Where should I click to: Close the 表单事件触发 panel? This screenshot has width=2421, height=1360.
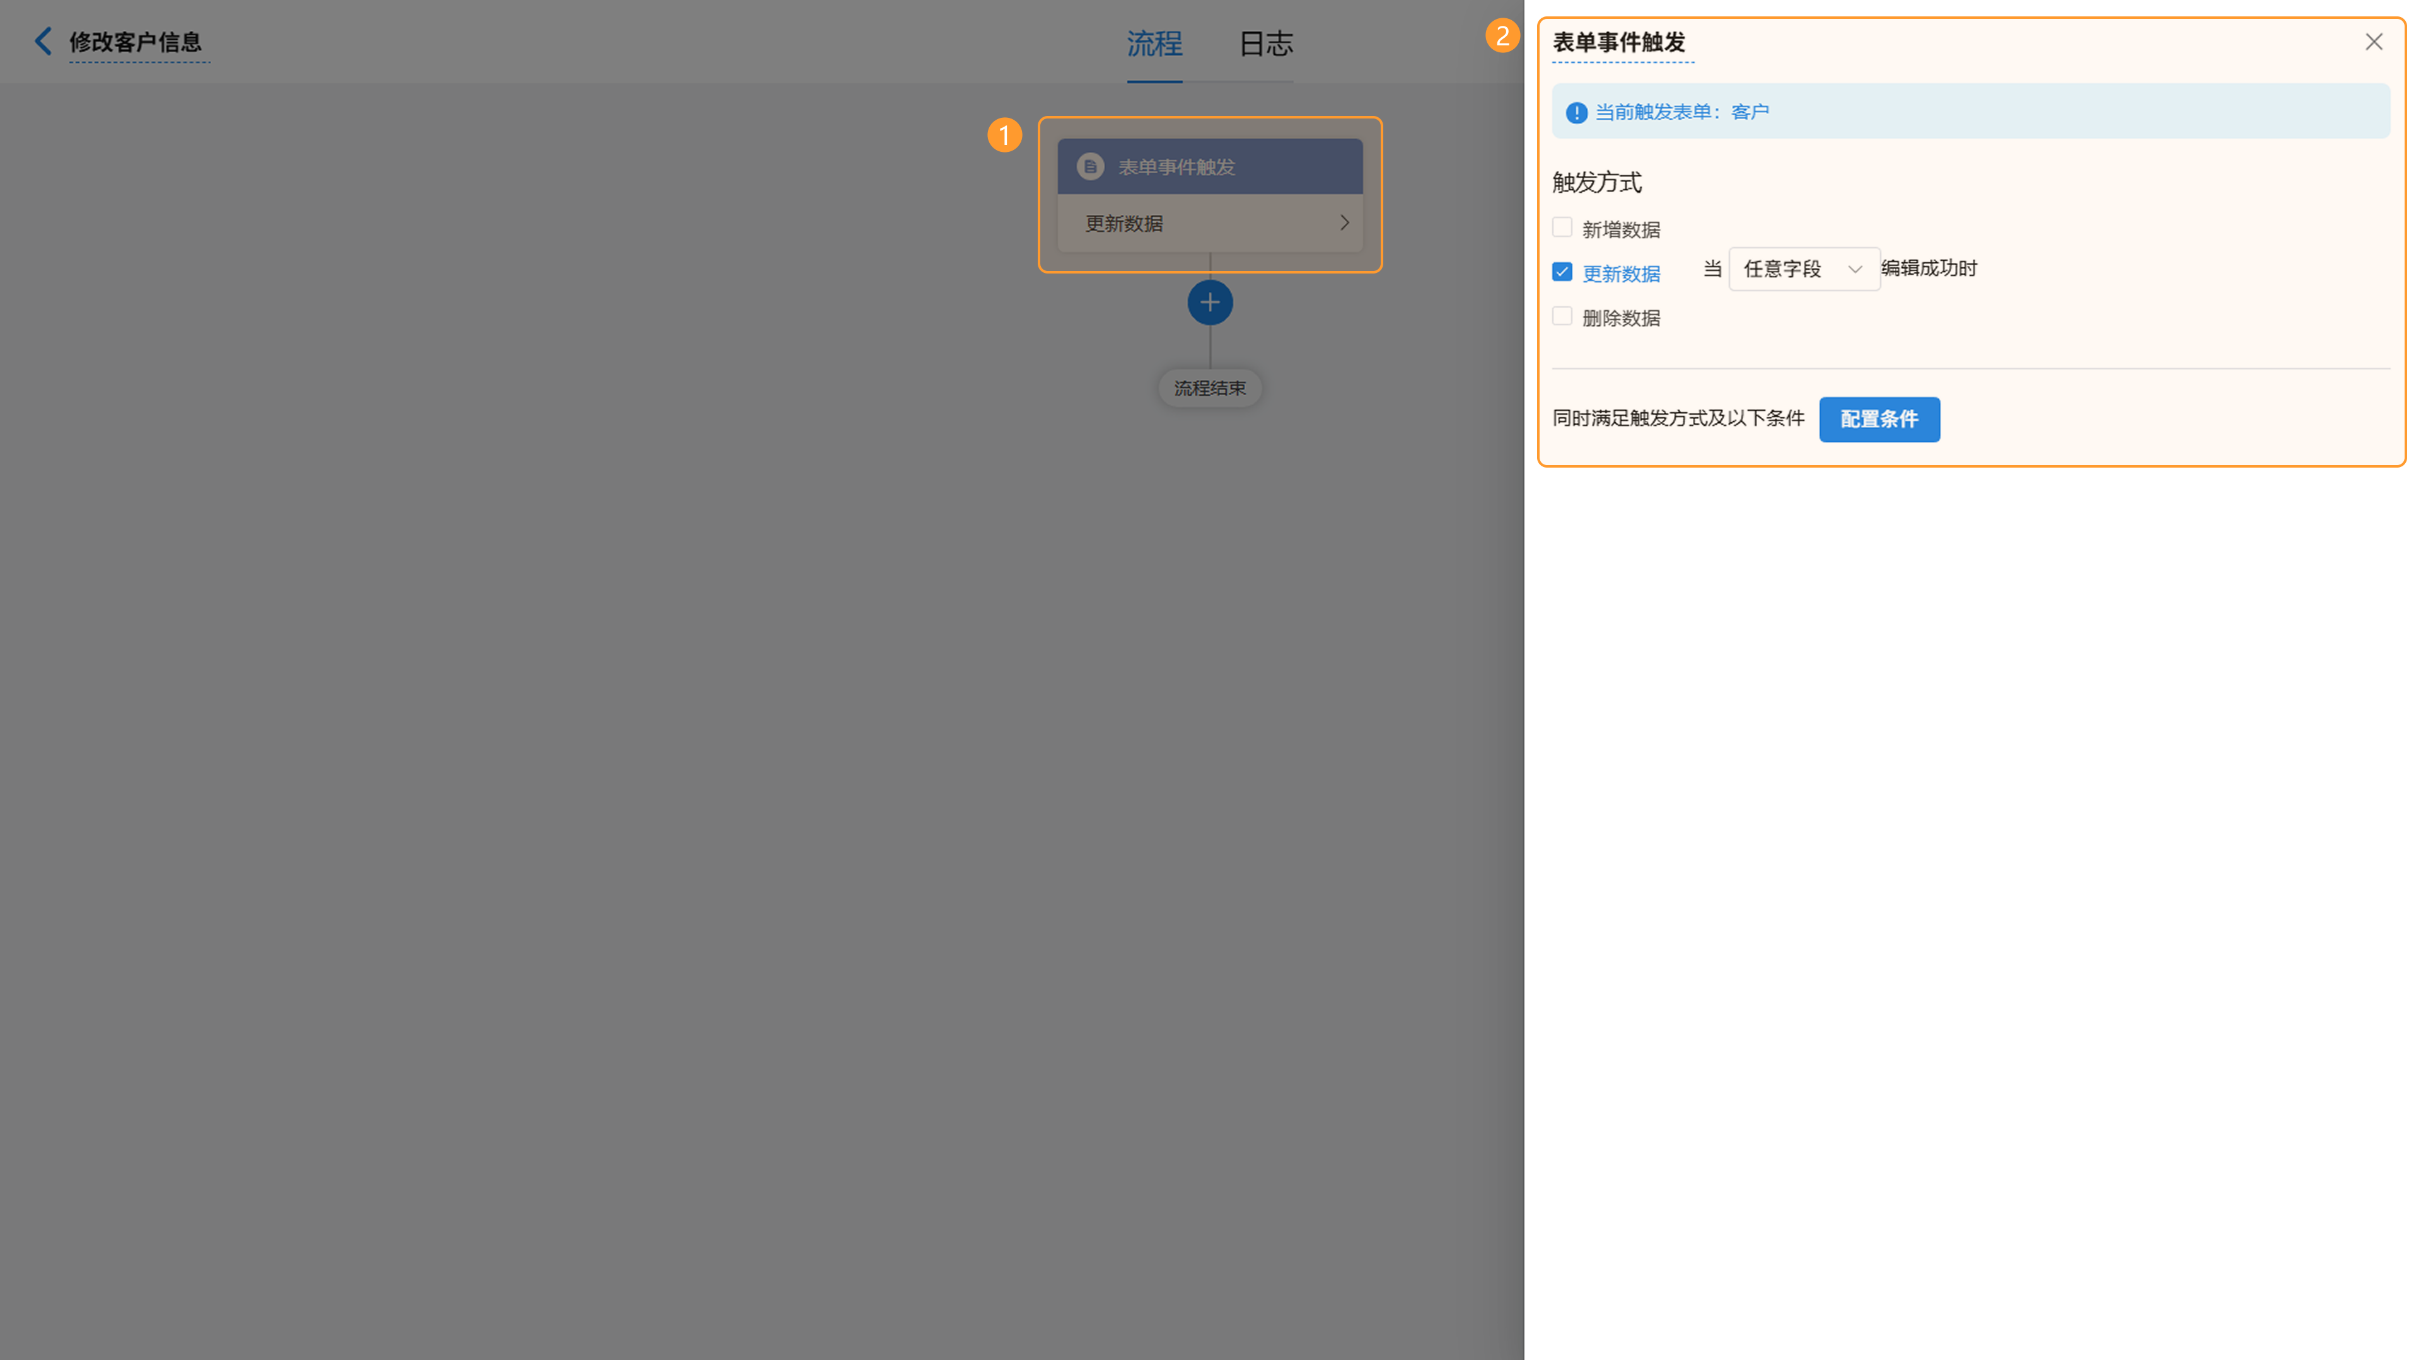[x=2374, y=42]
